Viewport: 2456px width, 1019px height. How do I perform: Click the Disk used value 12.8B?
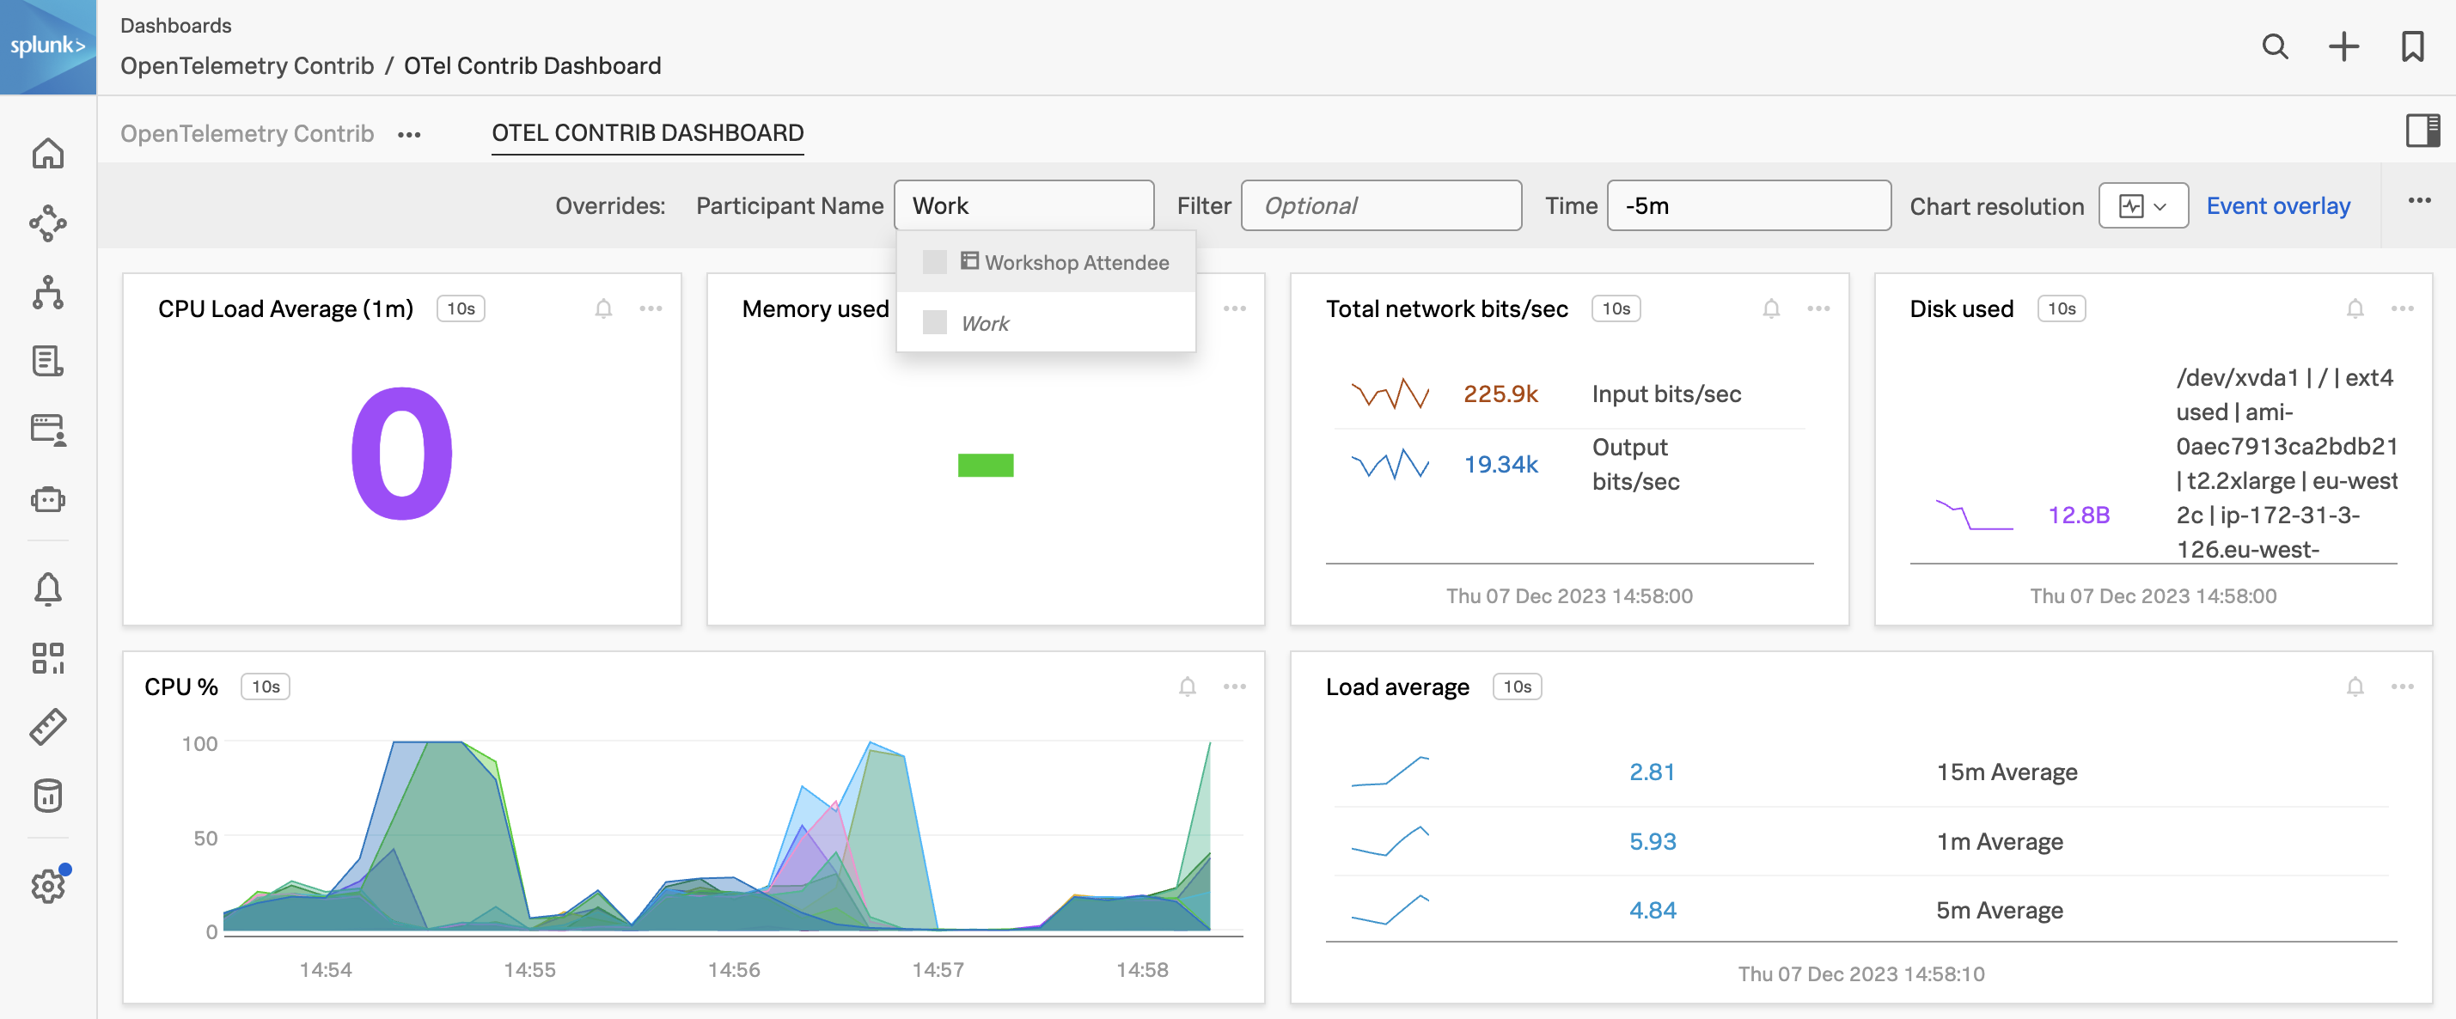coord(2079,515)
